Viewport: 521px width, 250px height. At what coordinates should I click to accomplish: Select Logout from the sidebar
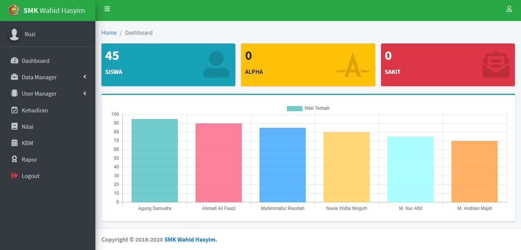(x=48, y=176)
